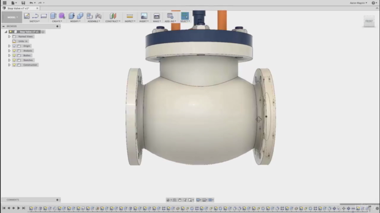The height and width of the screenshot is (213, 380).
Task: Click the Undo arrow icon
Action: click(x=31, y=3)
